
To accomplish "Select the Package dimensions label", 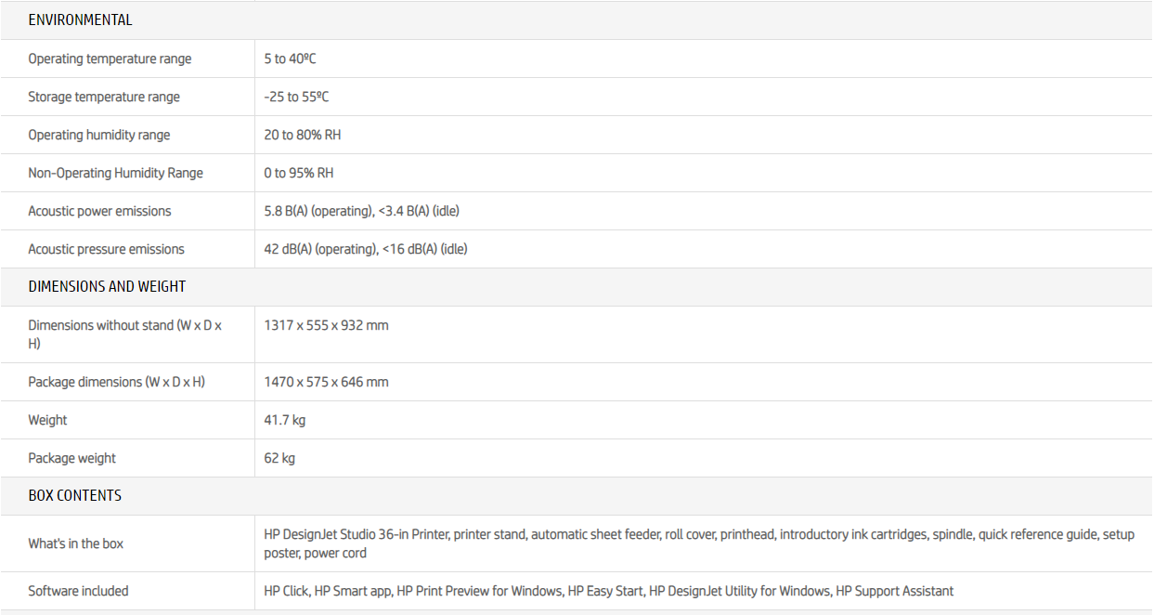I will (116, 382).
